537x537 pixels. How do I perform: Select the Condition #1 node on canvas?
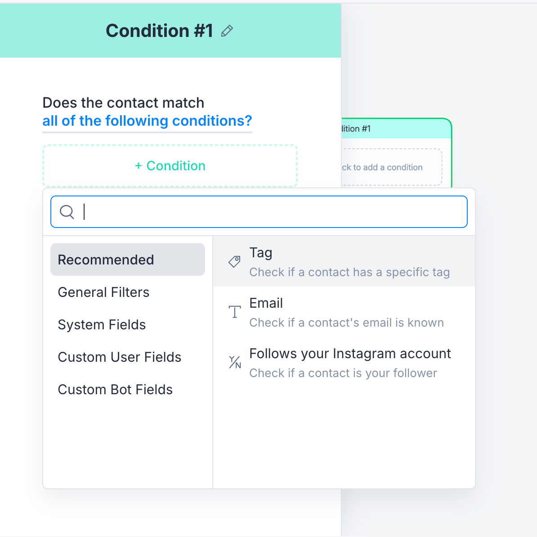(x=397, y=129)
